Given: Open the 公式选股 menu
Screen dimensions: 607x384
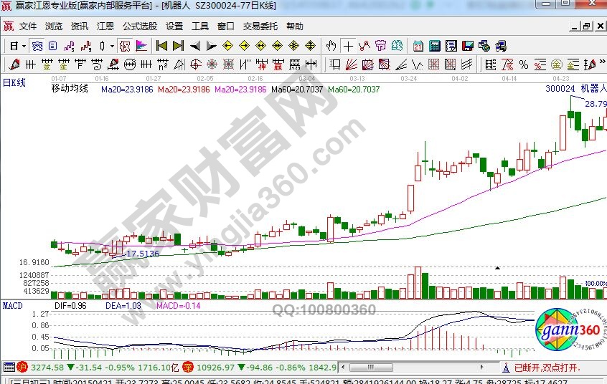Looking at the screenshot, I should click(x=139, y=27).
